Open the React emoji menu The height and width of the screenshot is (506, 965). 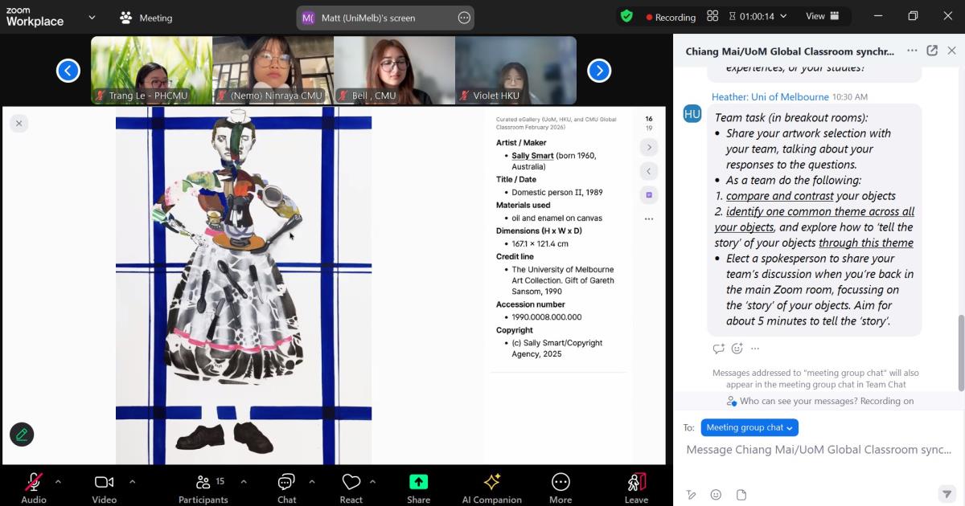(x=351, y=487)
